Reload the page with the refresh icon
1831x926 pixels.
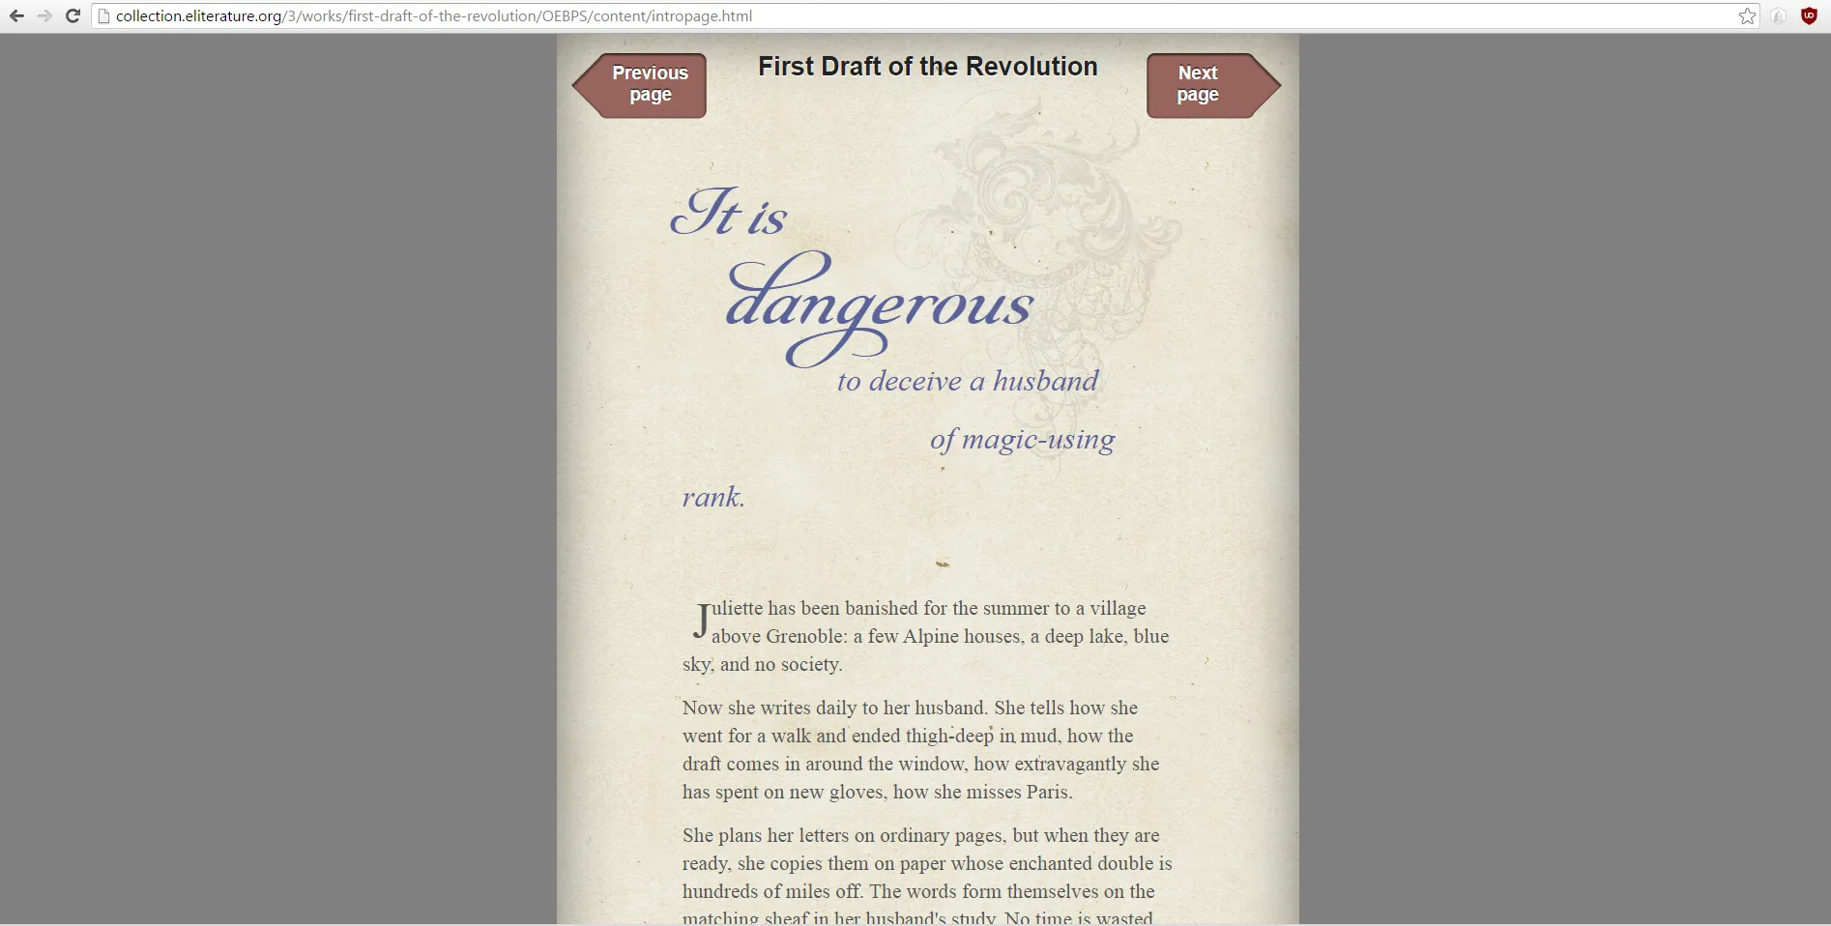73,16
